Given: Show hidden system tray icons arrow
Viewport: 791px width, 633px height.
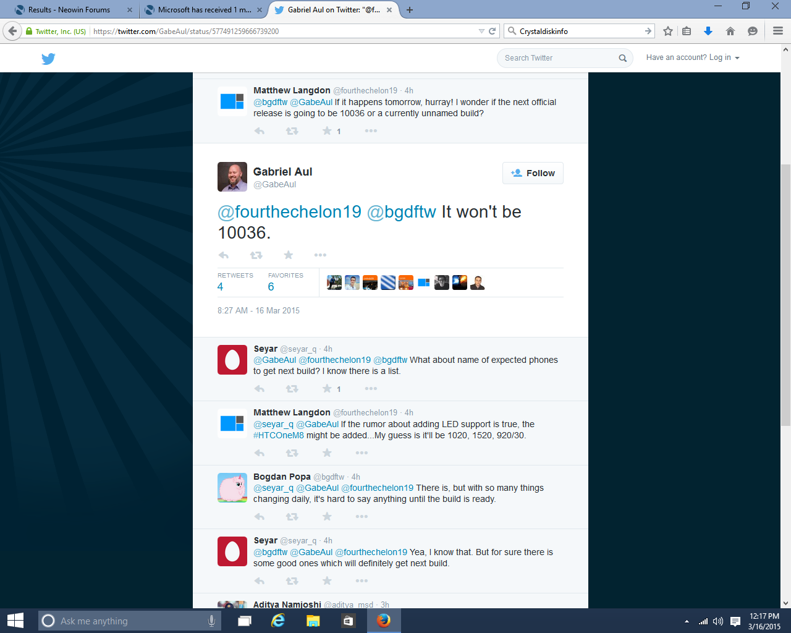Looking at the screenshot, I should coord(687,621).
